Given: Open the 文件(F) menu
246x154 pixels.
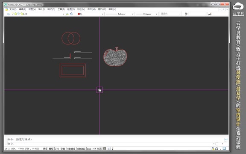Looking at the screenshot, I should [13, 9].
